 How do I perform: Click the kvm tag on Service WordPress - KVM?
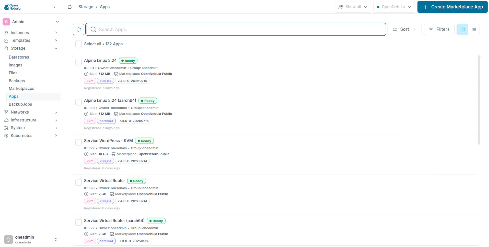coord(90,161)
